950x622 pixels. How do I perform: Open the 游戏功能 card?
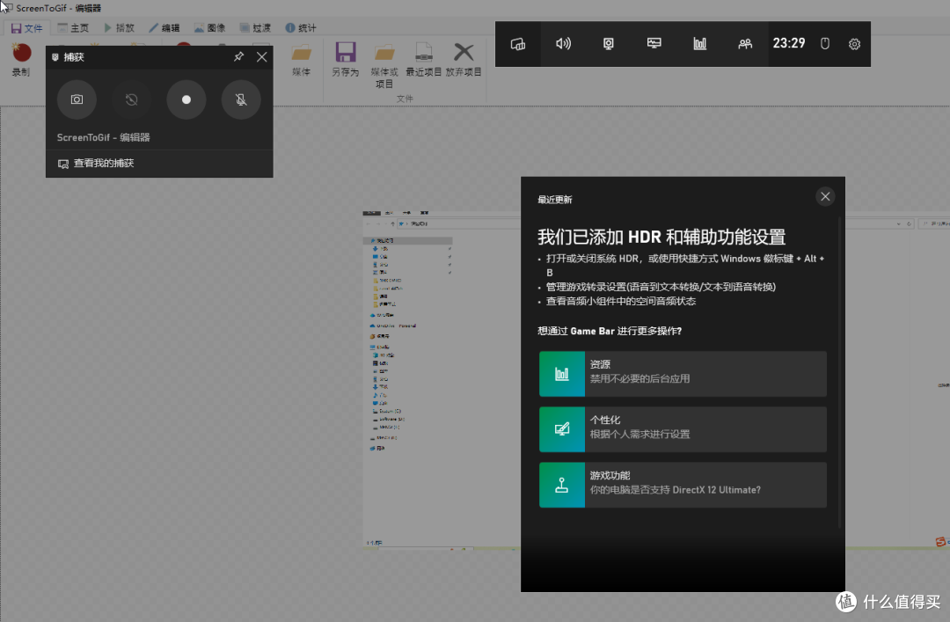coord(683,485)
